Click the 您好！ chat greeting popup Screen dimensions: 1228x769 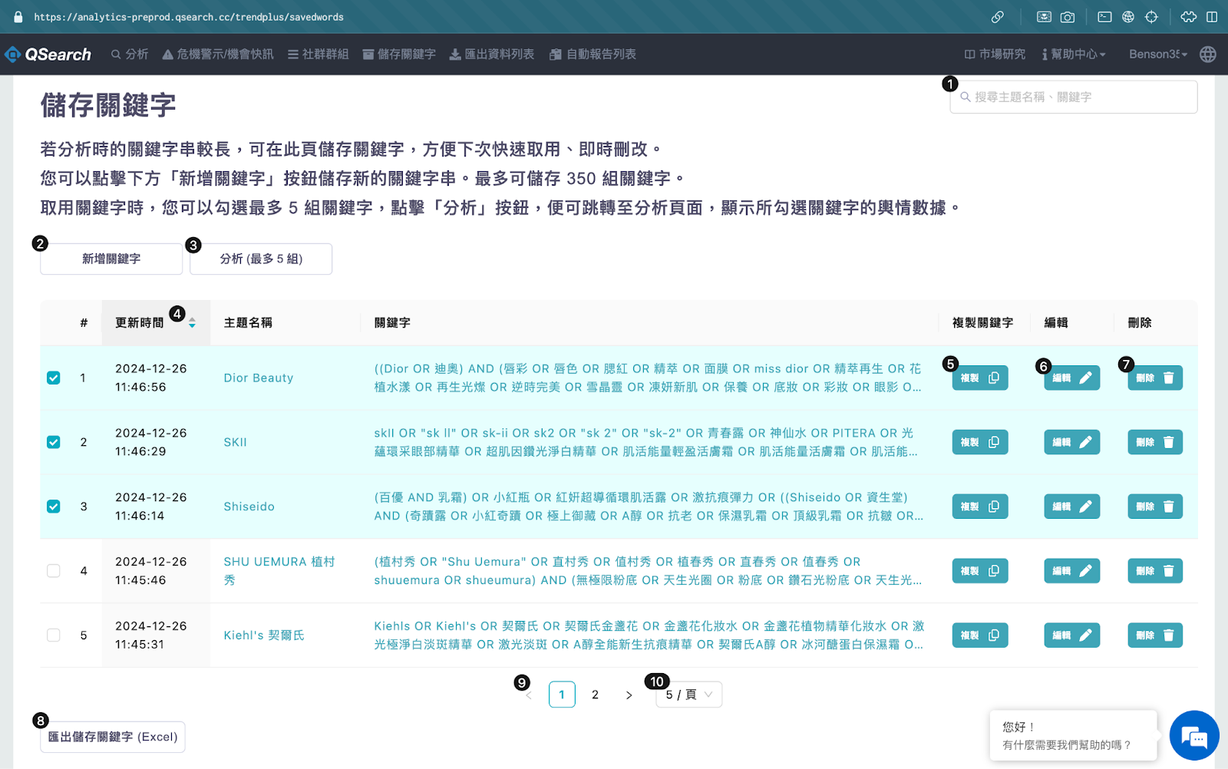point(1073,735)
